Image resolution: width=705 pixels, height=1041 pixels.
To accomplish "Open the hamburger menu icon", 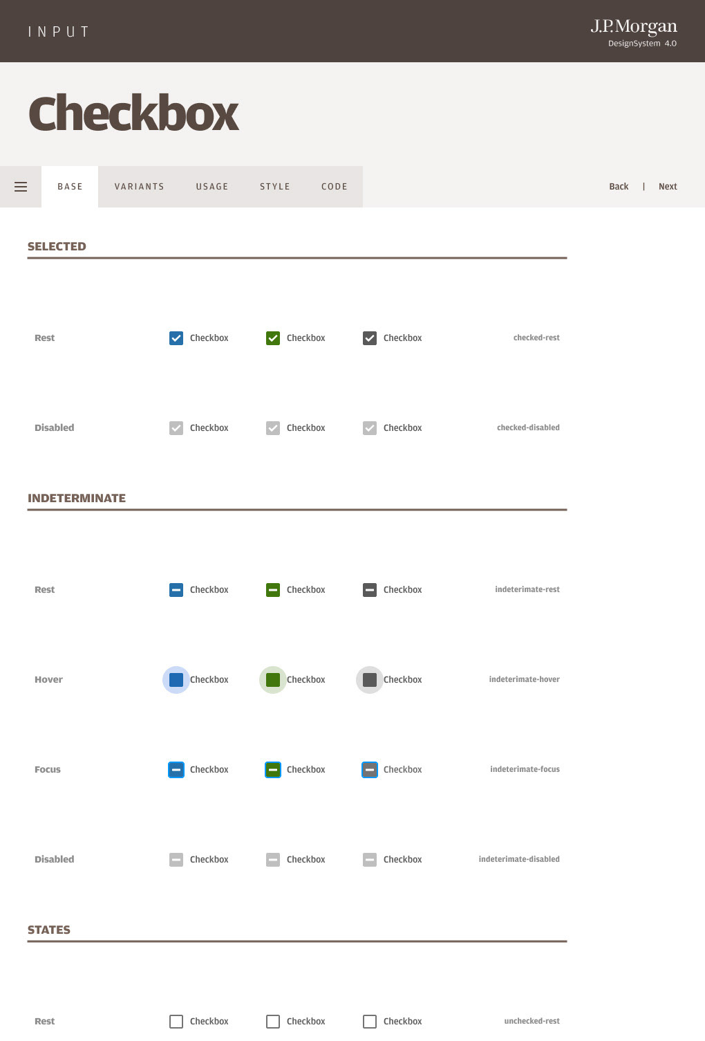I will (x=21, y=187).
